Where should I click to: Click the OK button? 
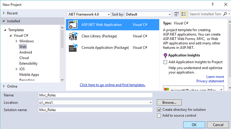(194, 125)
